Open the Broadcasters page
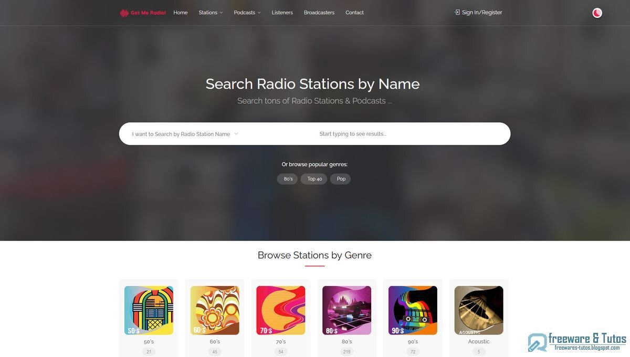 coord(319,13)
